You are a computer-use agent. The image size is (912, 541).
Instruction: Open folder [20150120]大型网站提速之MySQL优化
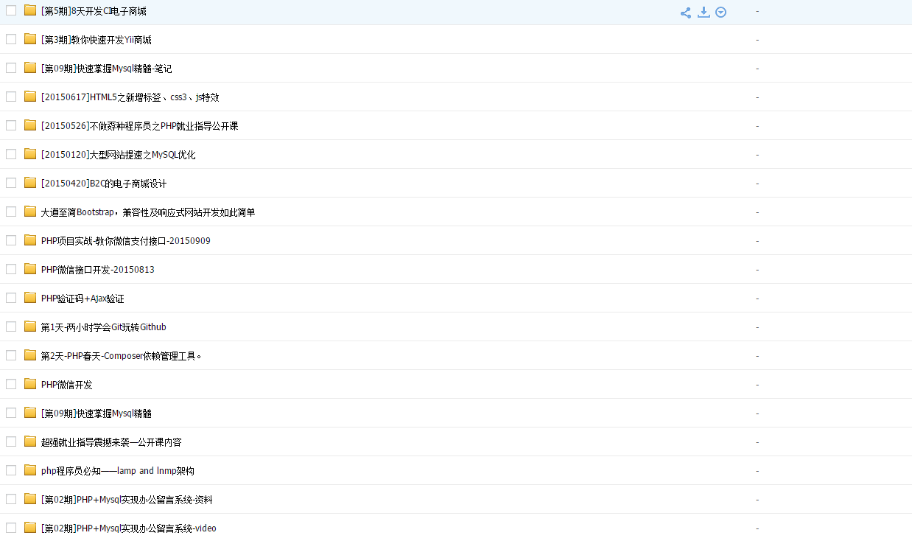pyautogui.click(x=118, y=155)
